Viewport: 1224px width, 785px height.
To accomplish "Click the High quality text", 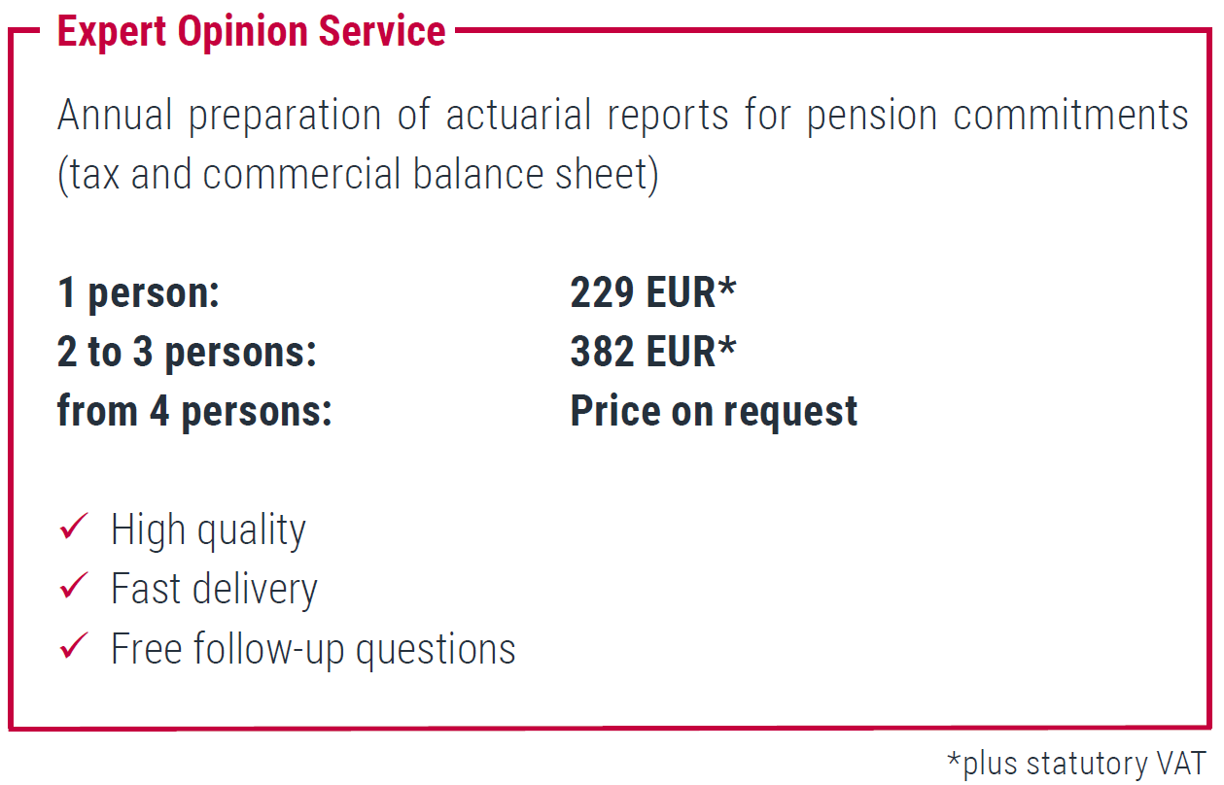I will point(208,530).
